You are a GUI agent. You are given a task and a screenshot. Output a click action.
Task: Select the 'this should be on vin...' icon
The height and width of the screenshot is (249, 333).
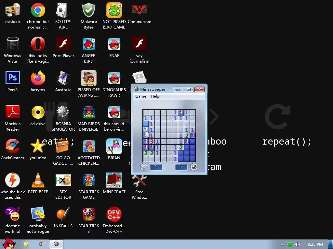[114, 118]
